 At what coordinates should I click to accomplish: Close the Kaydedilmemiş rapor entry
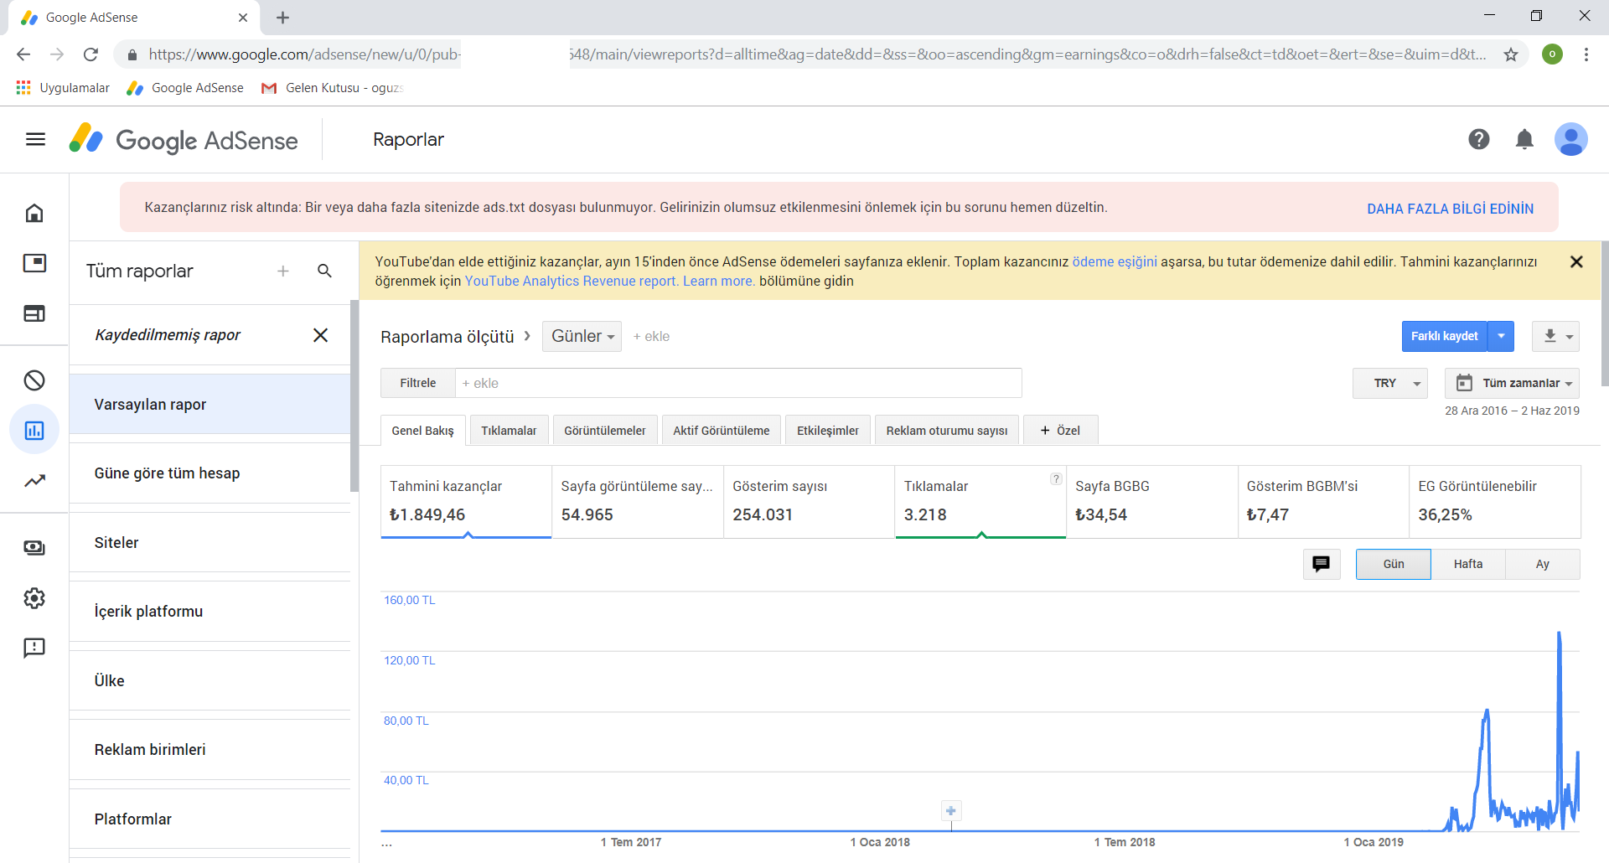320,335
